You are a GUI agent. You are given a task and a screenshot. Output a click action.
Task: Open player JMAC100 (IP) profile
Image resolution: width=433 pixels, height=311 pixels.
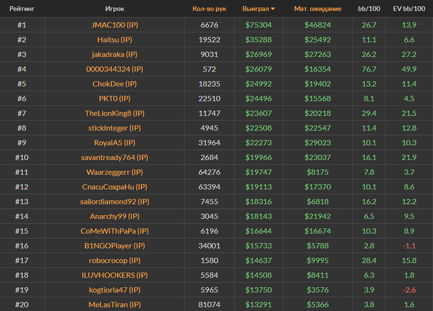[114, 25]
